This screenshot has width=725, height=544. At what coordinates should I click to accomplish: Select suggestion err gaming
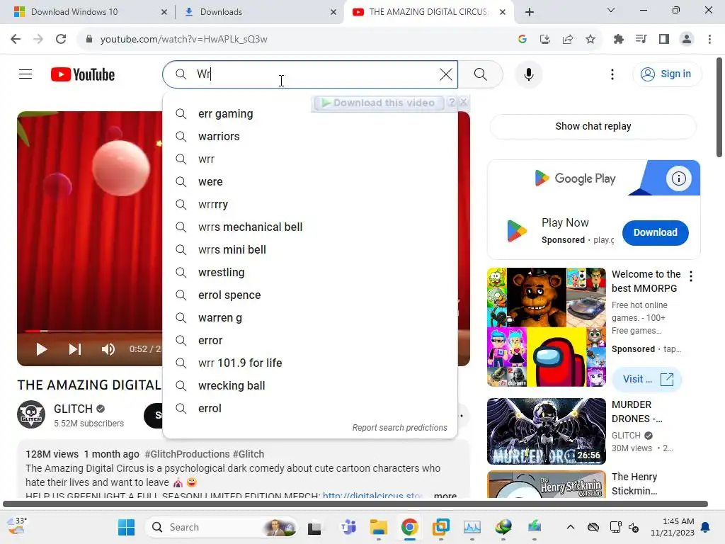point(310,114)
